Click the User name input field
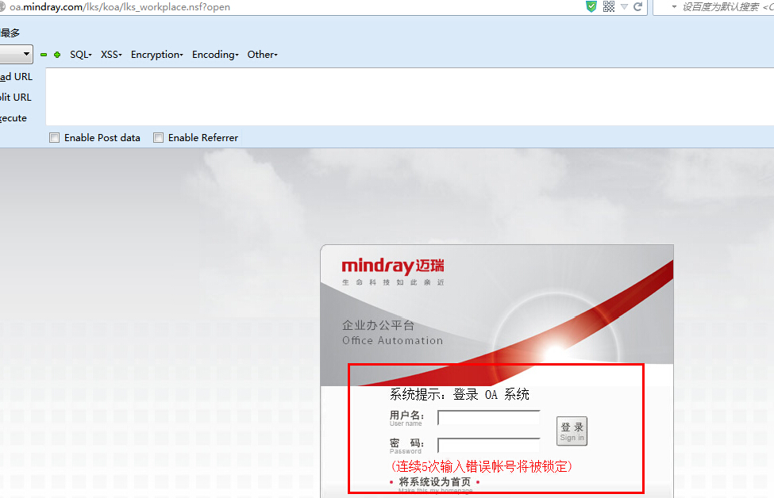This screenshot has height=498, width=774. coord(489,418)
